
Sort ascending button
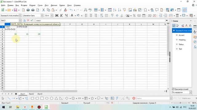[115, 10]
